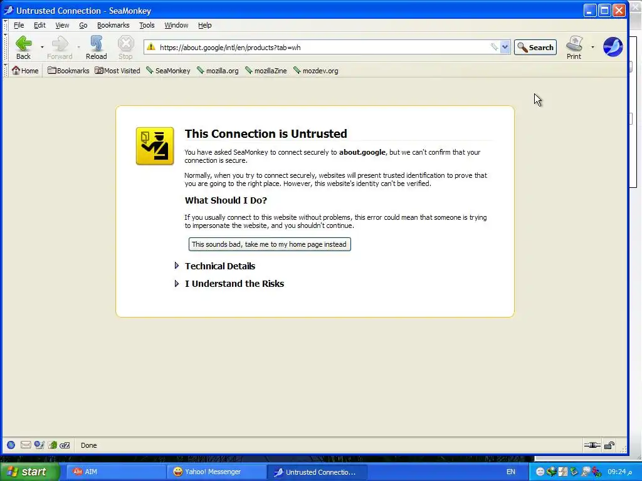The height and width of the screenshot is (481, 642).
Task: Click the greyed Forward arrow button
Action: [60, 48]
